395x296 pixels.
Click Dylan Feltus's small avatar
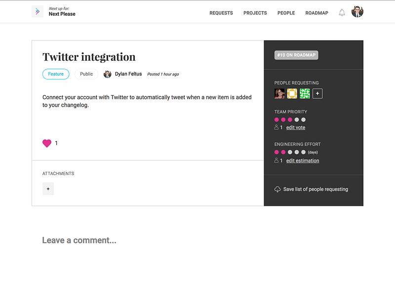(107, 74)
